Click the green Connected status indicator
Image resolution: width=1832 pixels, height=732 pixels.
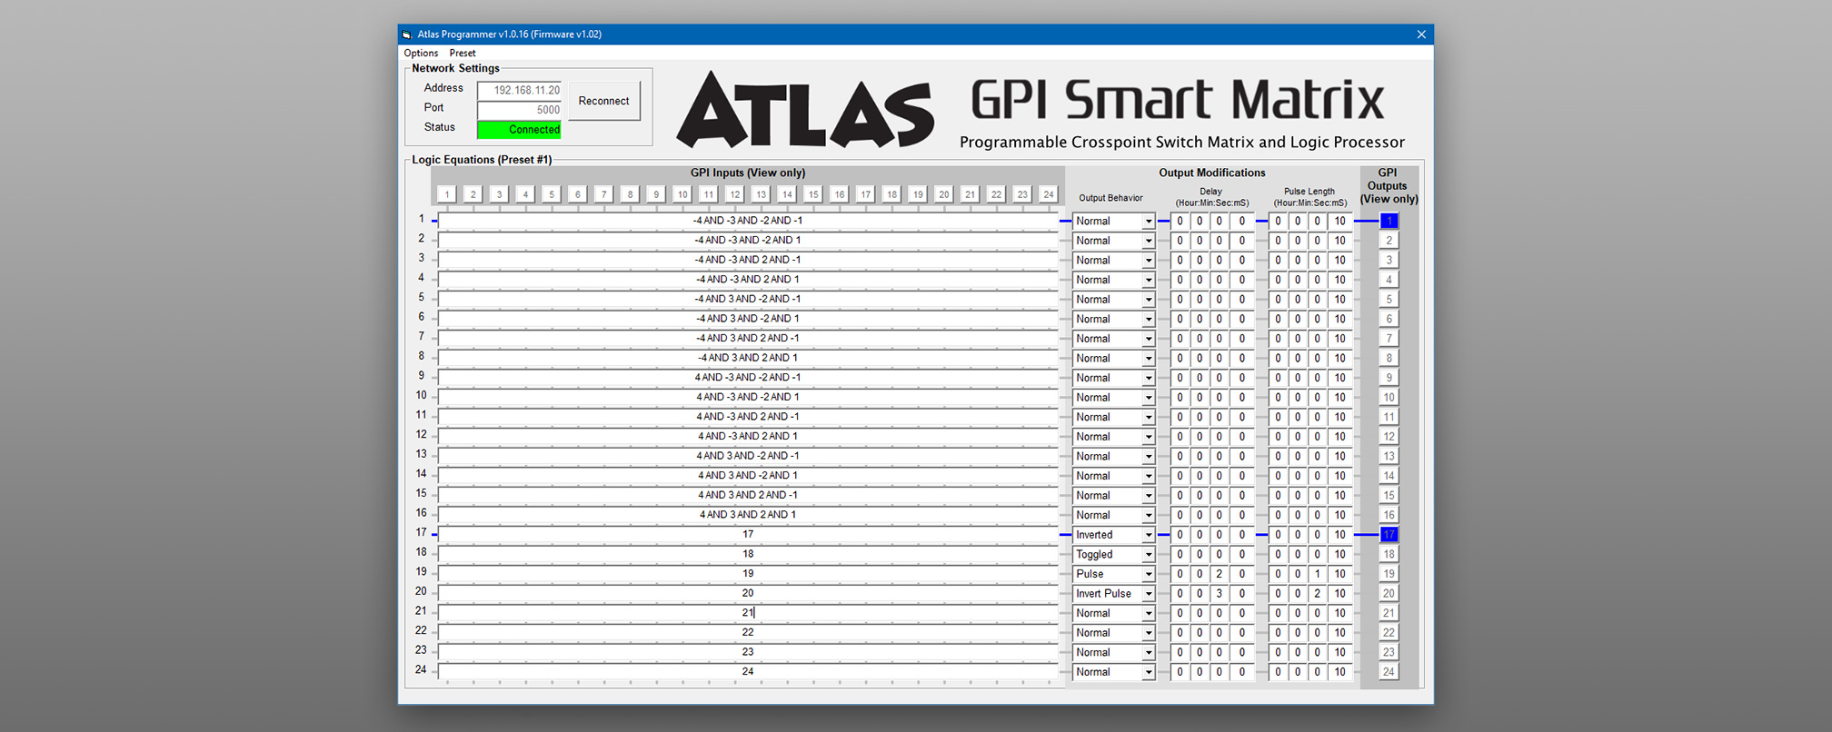pos(519,130)
